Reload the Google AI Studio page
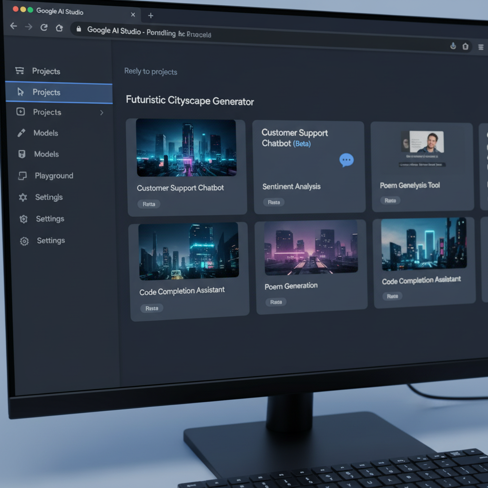The height and width of the screenshot is (488, 488). [x=44, y=27]
